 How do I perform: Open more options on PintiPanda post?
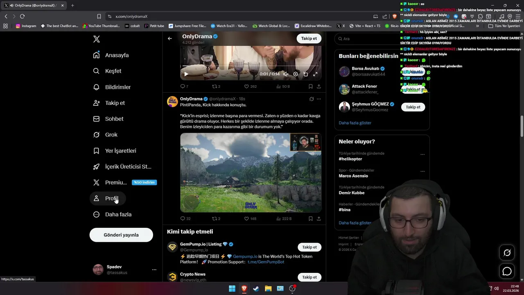tap(319, 99)
